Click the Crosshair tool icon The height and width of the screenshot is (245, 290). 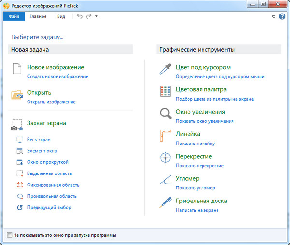click(166, 159)
